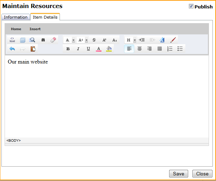216x181 pixels.
Task: Toggle italic formatting
Action: [x=78, y=49]
